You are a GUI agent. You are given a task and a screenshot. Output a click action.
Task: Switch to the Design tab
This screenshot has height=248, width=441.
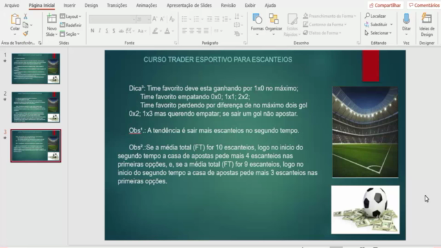pyautogui.click(x=91, y=6)
